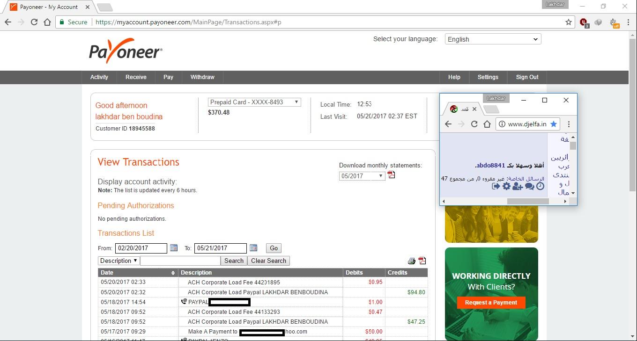Click the main page vertical scrollbar
The height and width of the screenshot is (341, 637).
(x=632, y=115)
